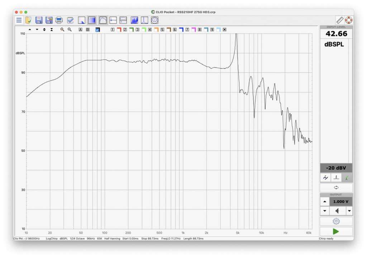Open settings with the gear button
The image size is (367, 258).
336,221
